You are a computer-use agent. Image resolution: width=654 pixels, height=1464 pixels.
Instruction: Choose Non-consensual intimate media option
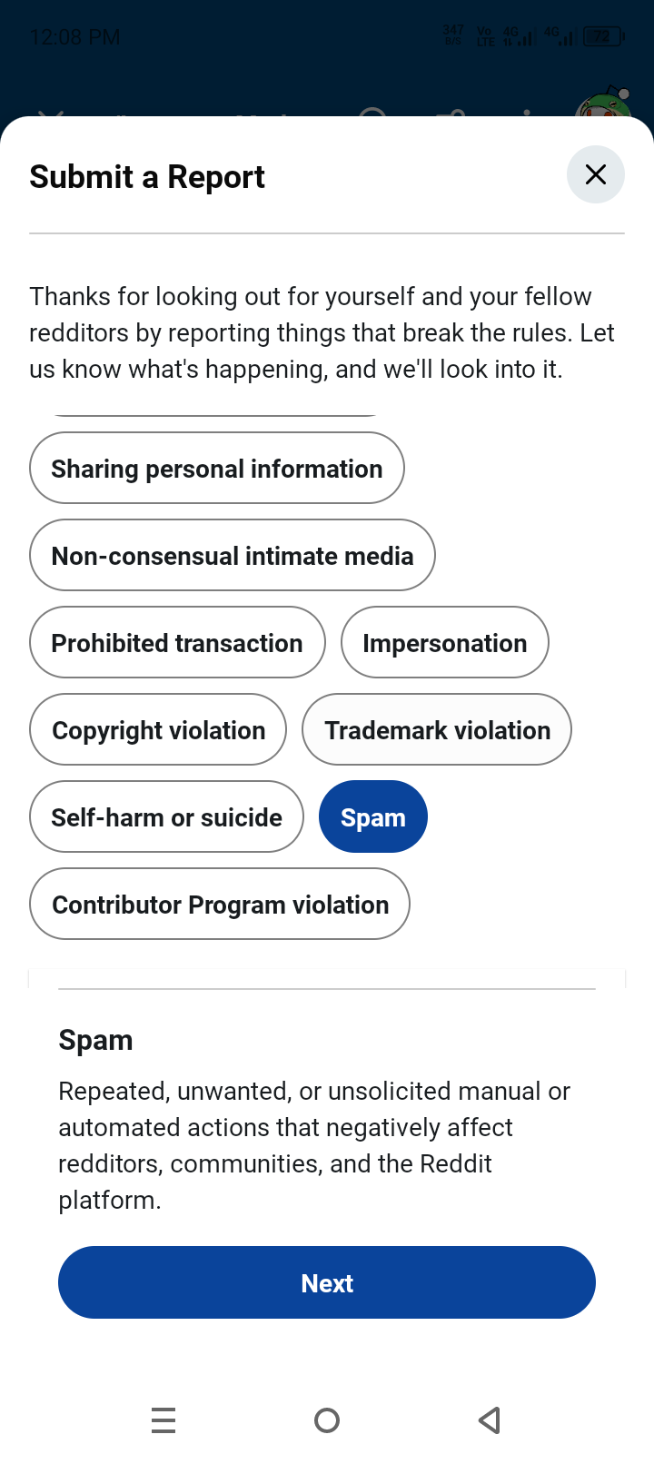(233, 556)
